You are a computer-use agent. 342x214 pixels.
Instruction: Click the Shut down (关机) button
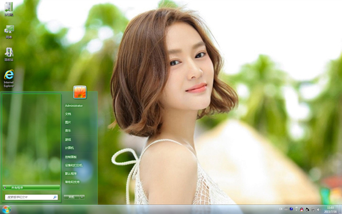tap(72, 197)
